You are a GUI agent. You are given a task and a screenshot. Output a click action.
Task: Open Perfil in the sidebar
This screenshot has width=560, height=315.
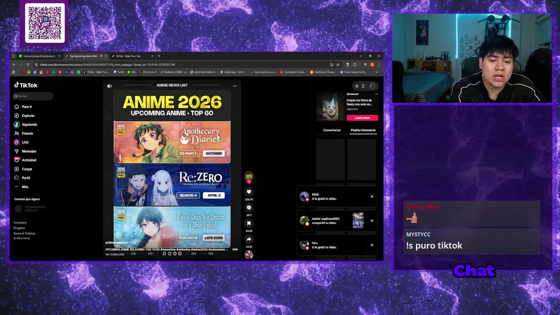click(x=22, y=178)
